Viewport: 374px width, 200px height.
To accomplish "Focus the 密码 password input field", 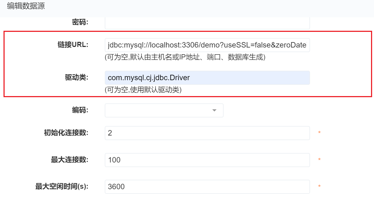I will tap(207, 23).
